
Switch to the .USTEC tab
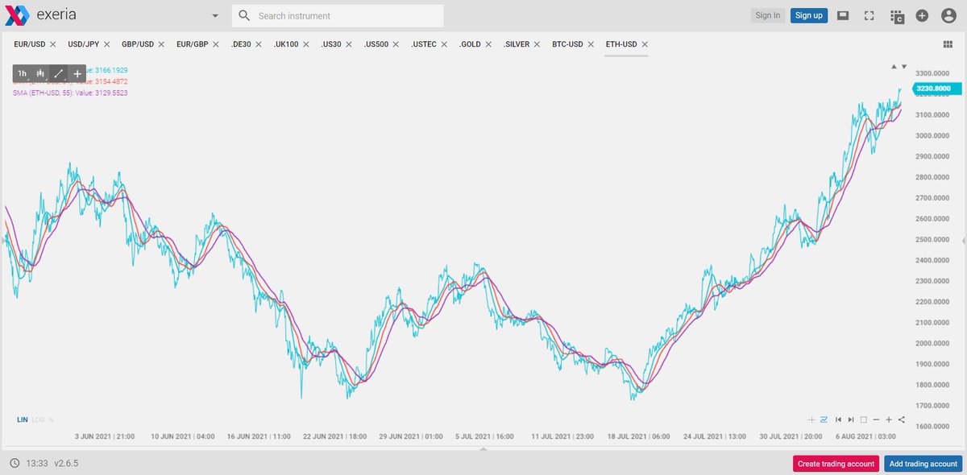(x=425, y=44)
